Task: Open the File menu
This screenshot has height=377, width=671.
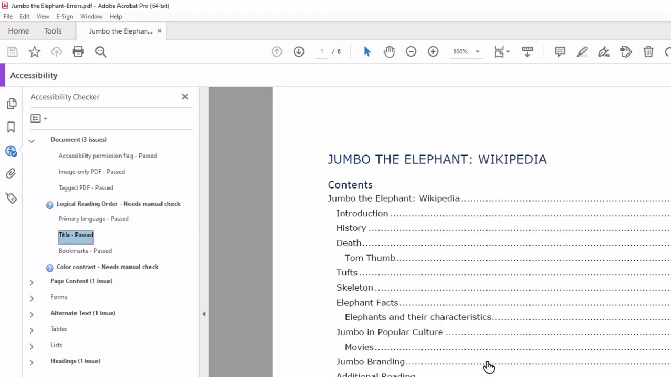Action: coord(8,17)
